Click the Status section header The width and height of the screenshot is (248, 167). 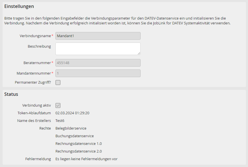pyautogui.click(x=11, y=94)
